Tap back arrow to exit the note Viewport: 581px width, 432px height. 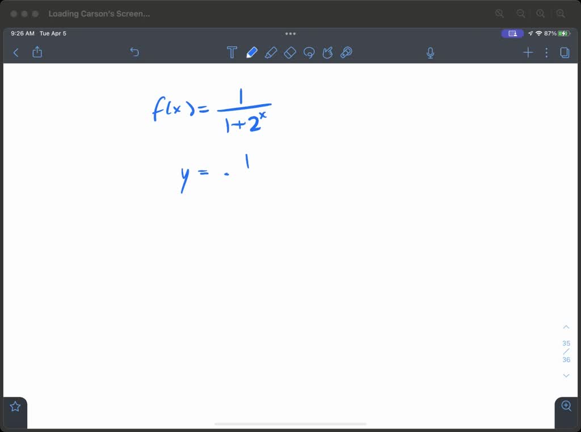(15, 52)
